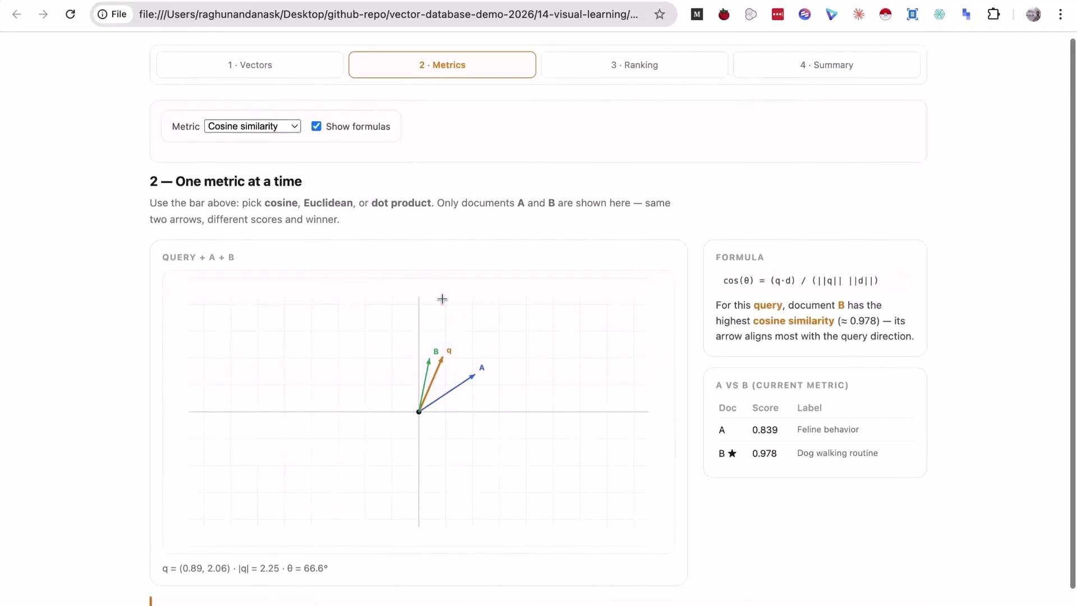Image resolution: width=1077 pixels, height=606 pixels.
Task: Click the highlighted 'cosine similarity' text in Formula panel
Action: 793,321
